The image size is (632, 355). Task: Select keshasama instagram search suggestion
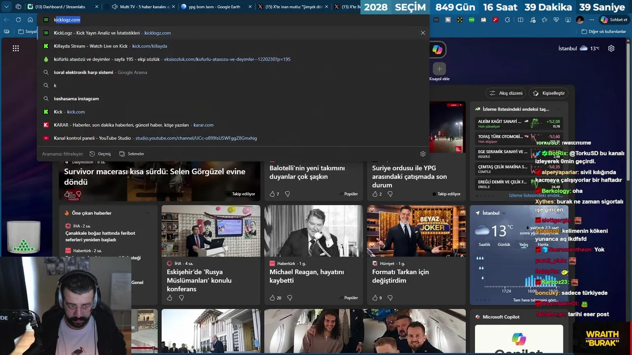tap(233, 99)
